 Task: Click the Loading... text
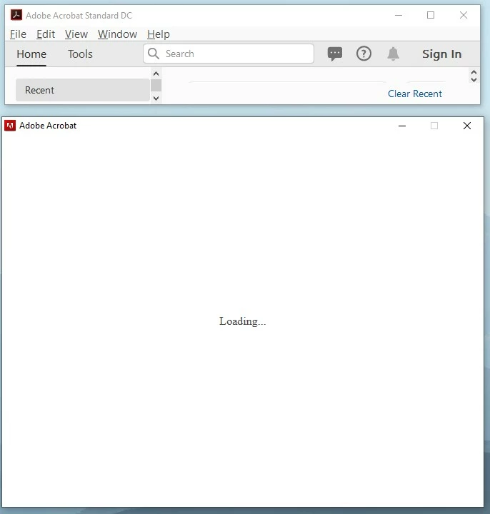click(242, 321)
